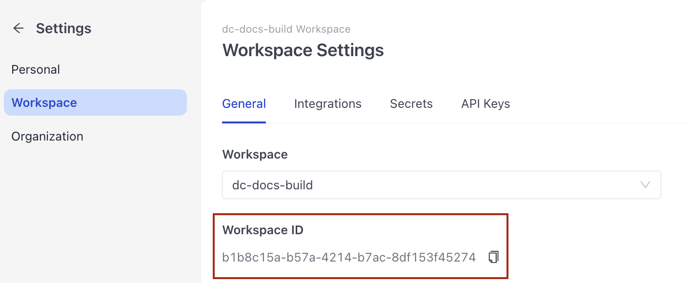Go to the General tab
Screen dimensions: 689x283
tap(243, 103)
